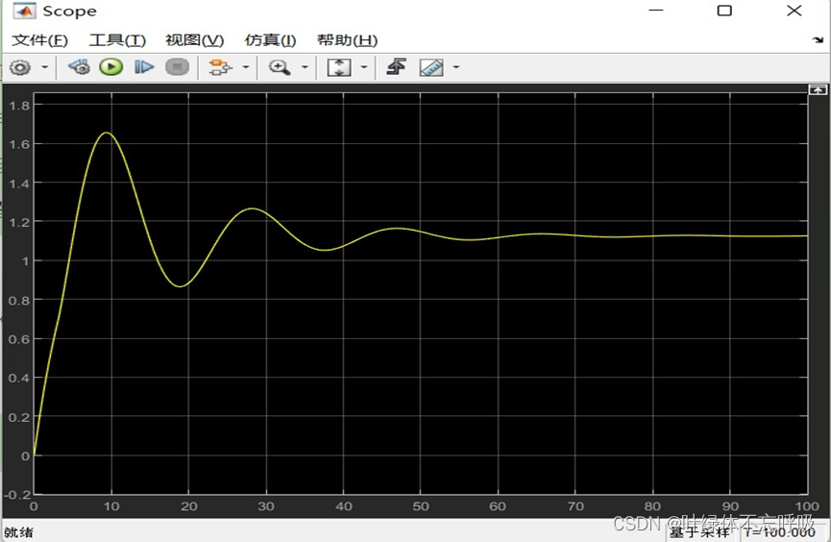Screen dimensions: 831x542
Task: Open the 文件(F) menu
Action: (x=39, y=40)
